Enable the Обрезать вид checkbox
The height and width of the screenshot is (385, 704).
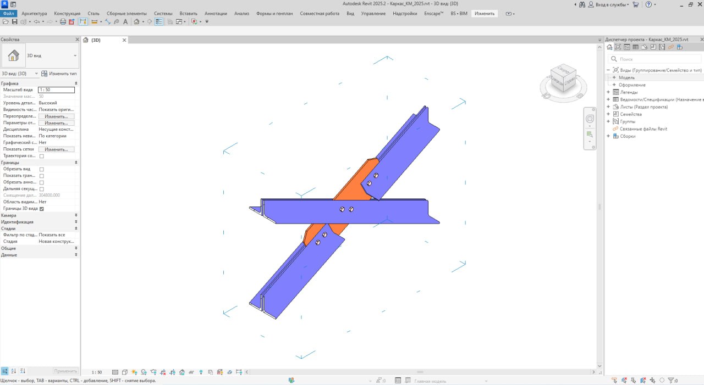pos(42,169)
